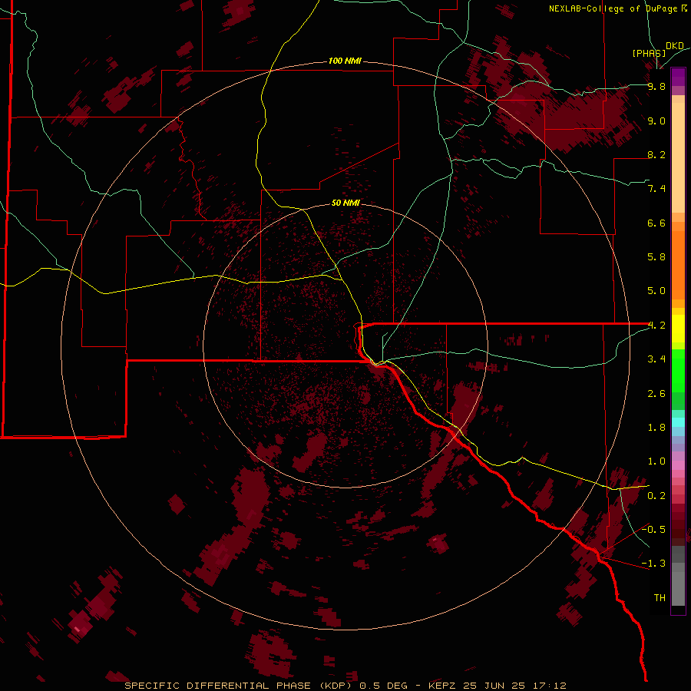The width and height of the screenshot is (691, 691).
Task: Pick the cyan color bar segment
Action: (x=678, y=422)
